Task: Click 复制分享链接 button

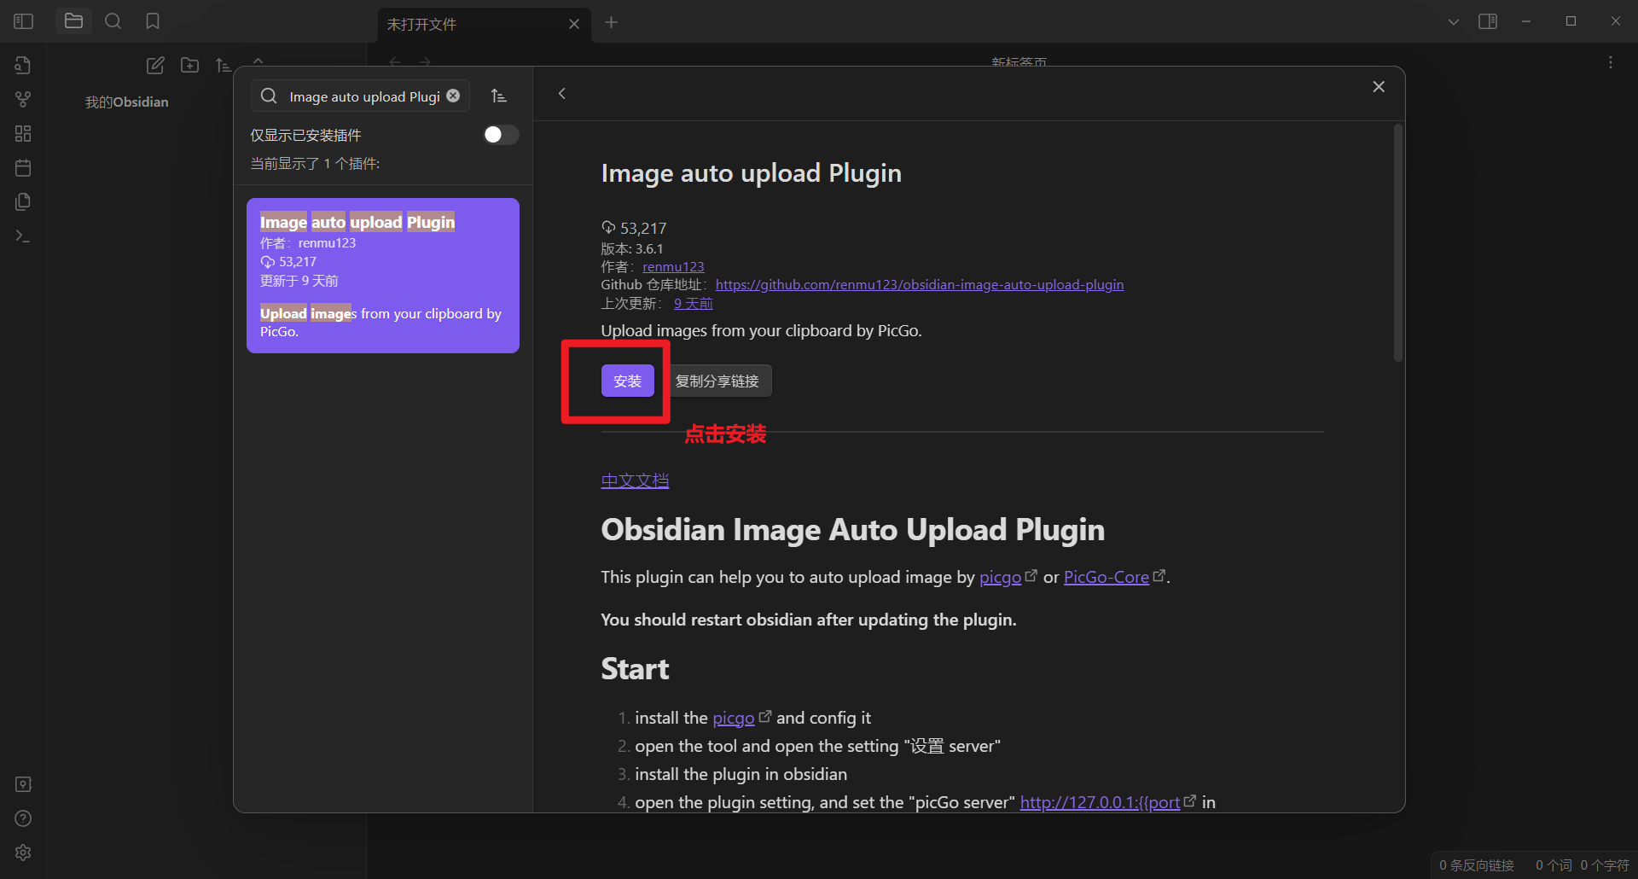Action: (717, 381)
